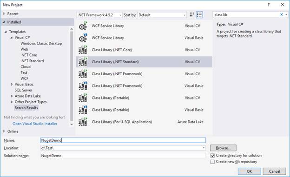Open the search box options dropdown arrow
Viewport: 290px width, 177px height.
coord(286,14)
